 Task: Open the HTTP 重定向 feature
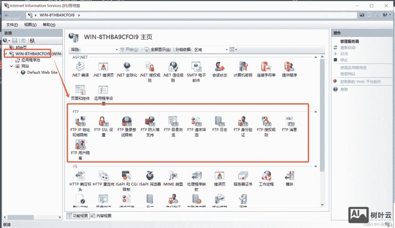click(103, 178)
